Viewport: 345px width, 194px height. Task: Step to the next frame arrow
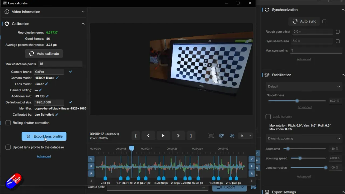(178, 136)
